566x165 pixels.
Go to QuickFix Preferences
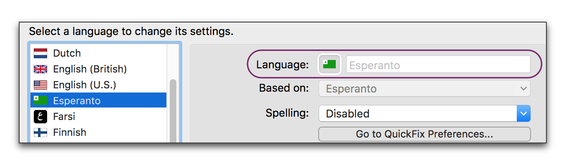tap(425, 134)
